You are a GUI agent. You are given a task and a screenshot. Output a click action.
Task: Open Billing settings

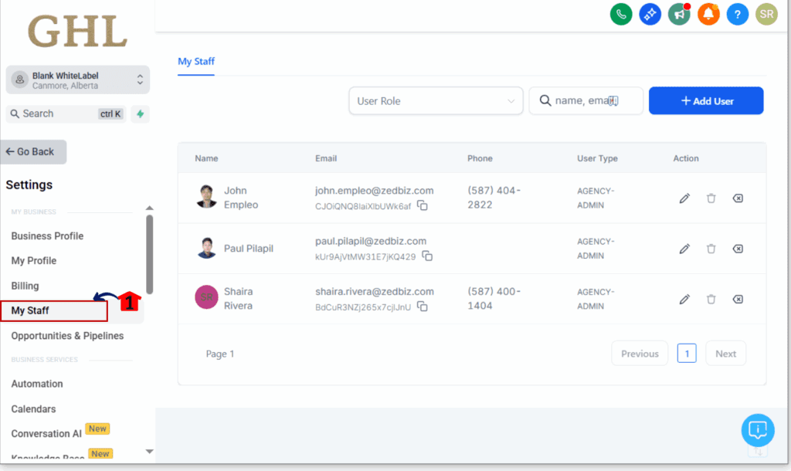pyautogui.click(x=25, y=286)
